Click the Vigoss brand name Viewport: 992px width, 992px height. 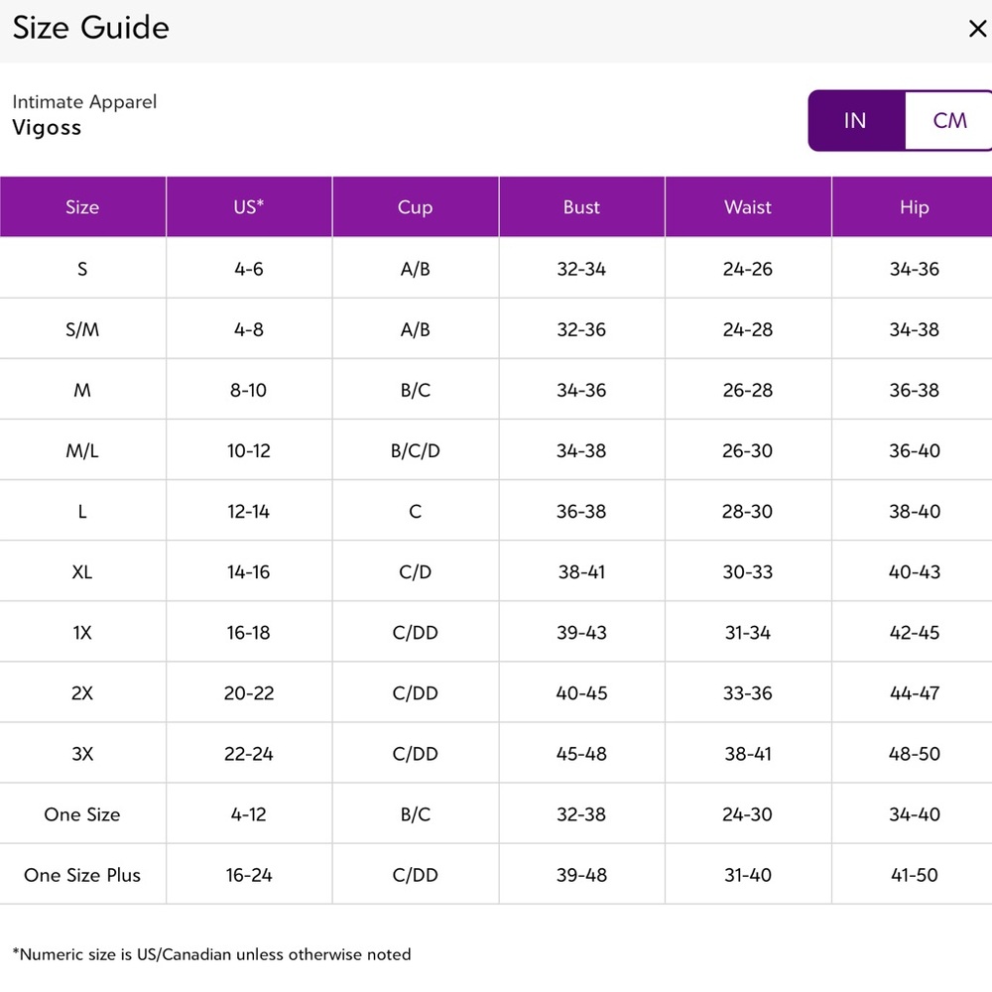pos(47,128)
